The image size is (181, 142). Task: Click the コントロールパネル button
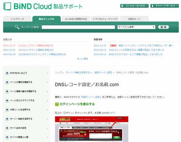(134, 6)
